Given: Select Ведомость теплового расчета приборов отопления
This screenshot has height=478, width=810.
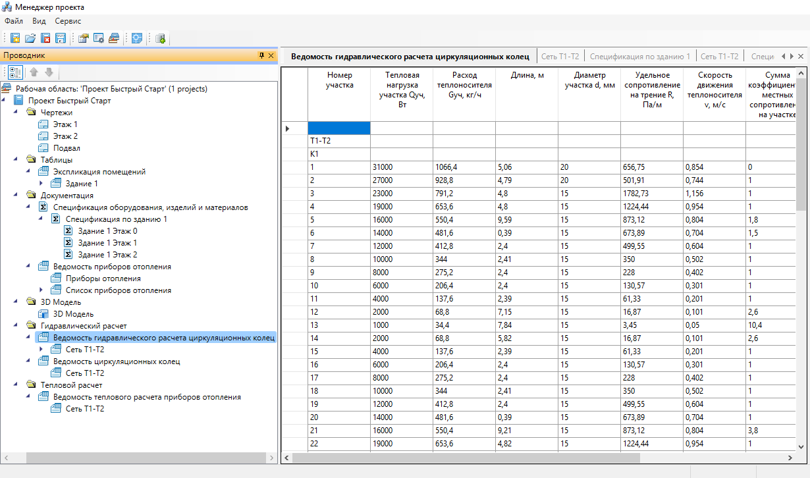Looking at the screenshot, I should [147, 397].
